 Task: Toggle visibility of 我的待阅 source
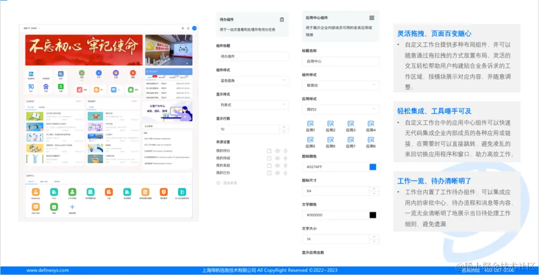point(277,158)
